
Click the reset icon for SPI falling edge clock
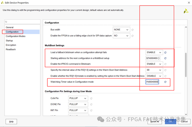pyautogui.click(x=132, y=36)
